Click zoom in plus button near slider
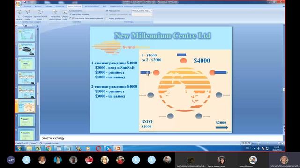 coord(279,143)
